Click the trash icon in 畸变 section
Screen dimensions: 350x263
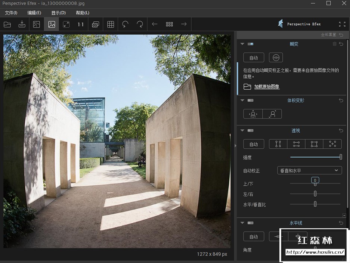[x=334, y=44]
